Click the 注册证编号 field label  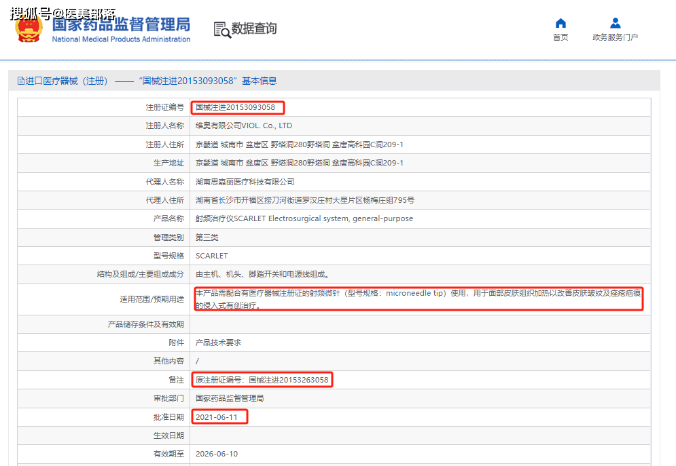(164, 107)
